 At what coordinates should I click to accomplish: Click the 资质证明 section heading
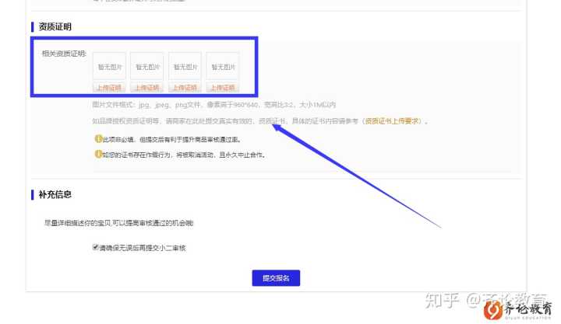55,26
